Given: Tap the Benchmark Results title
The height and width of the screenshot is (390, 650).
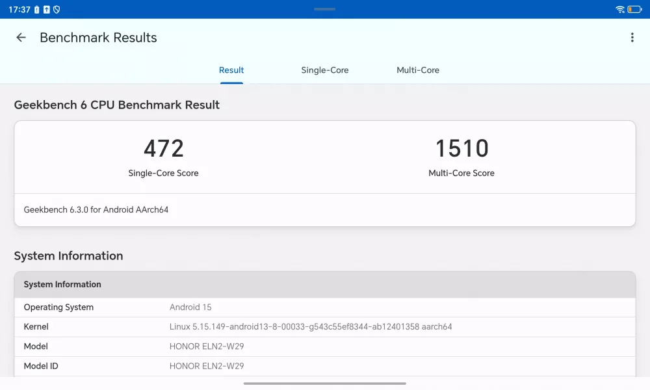Looking at the screenshot, I should click(98, 38).
